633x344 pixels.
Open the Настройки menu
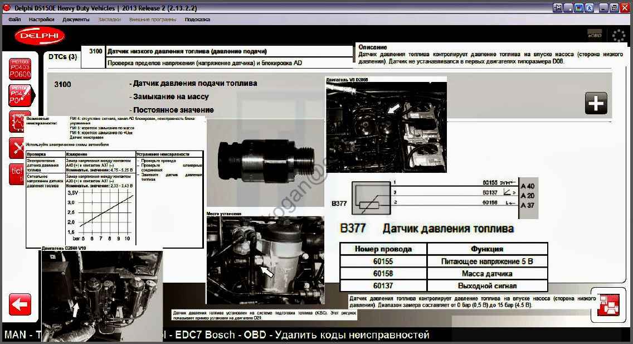point(41,20)
